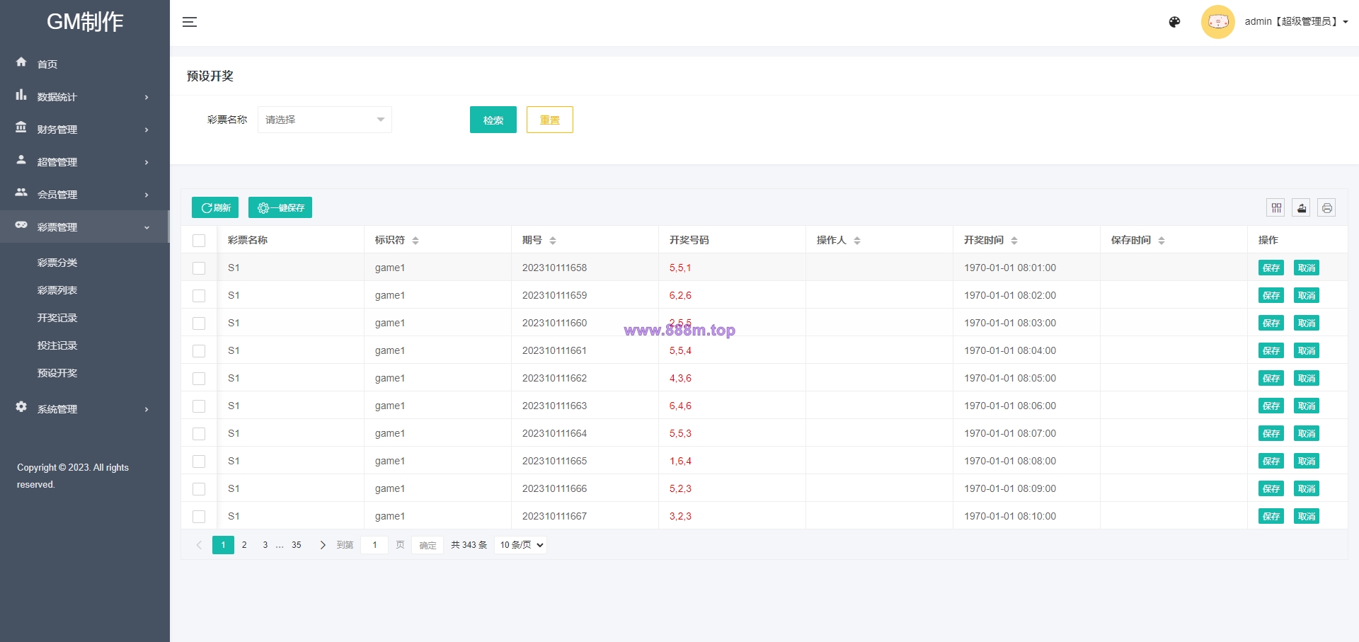
Task: Click the 检索 search button
Action: coord(493,120)
